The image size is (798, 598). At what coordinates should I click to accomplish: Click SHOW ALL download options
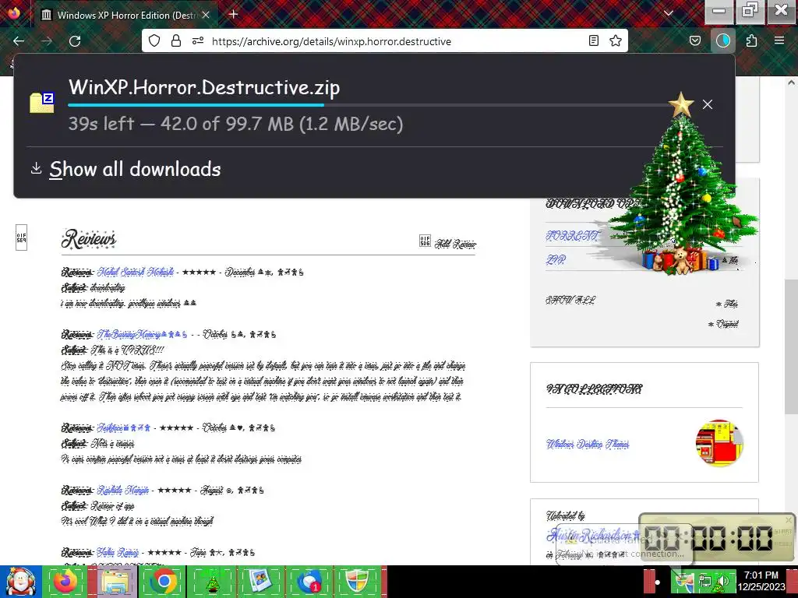click(x=570, y=300)
